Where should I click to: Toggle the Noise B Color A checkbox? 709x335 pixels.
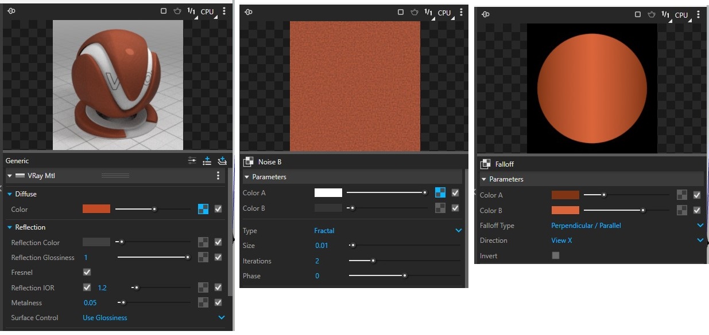coord(455,193)
